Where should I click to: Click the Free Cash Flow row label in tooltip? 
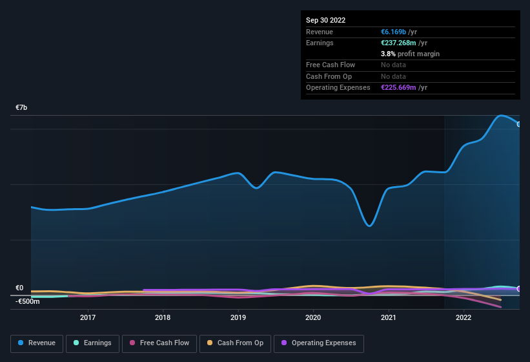pyautogui.click(x=331, y=65)
